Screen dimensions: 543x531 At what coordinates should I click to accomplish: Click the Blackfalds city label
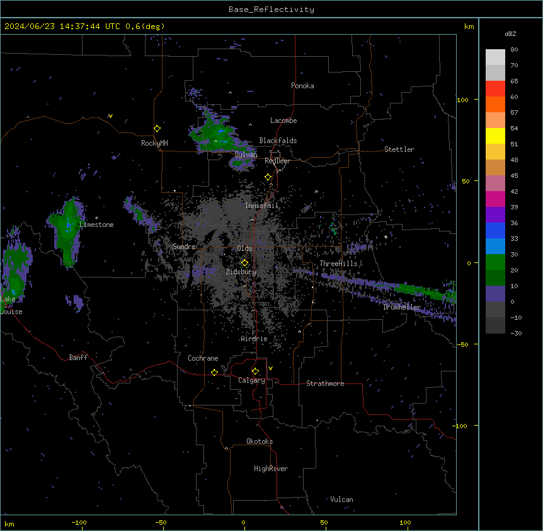point(278,141)
